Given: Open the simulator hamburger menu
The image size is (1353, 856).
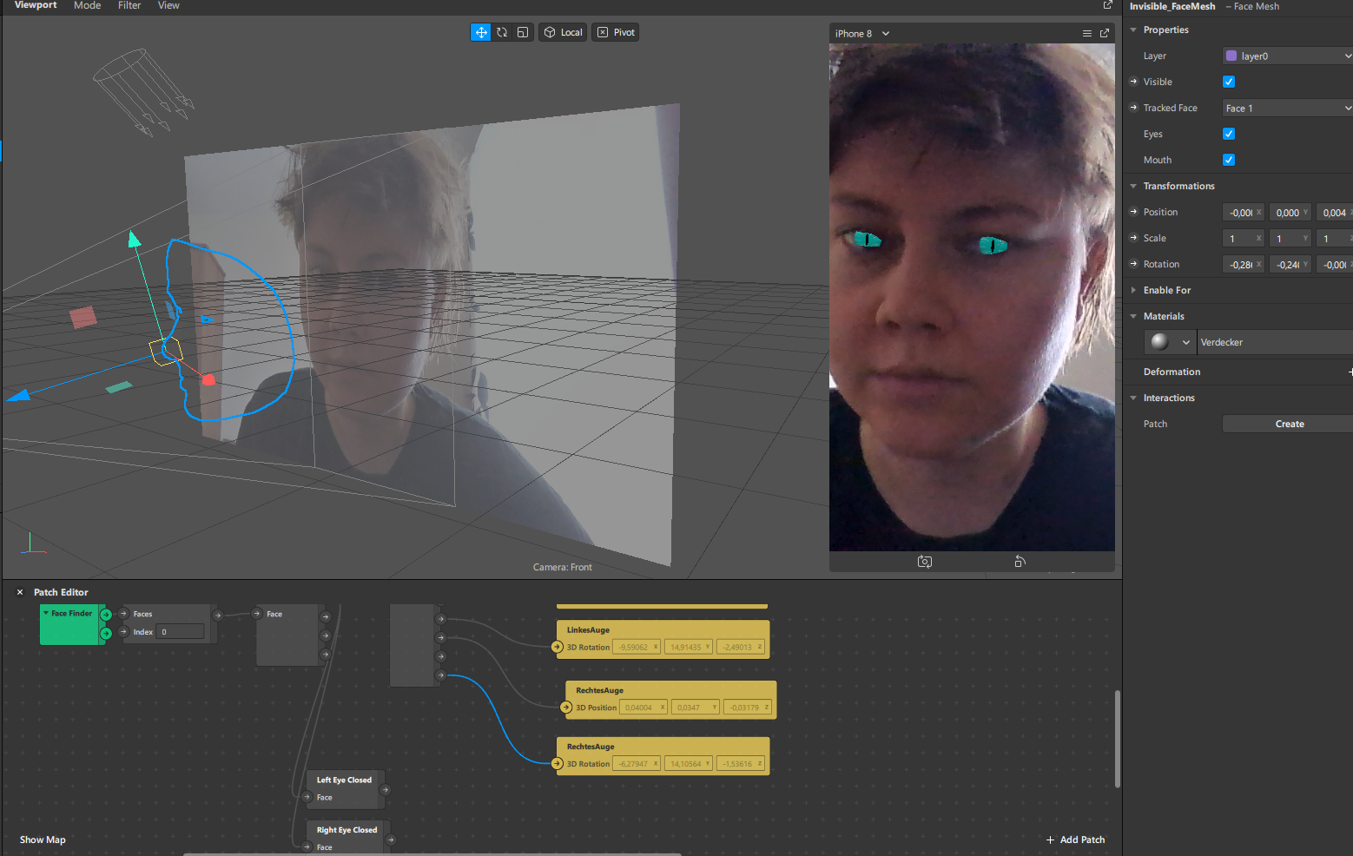Looking at the screenshot, I should pyautogui.click(x=1086, y=34).
